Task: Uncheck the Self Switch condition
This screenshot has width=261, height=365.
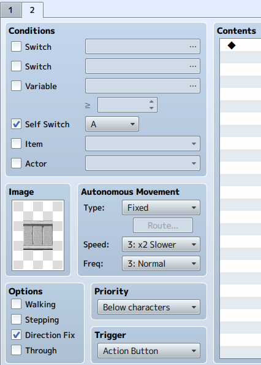Action: tap(17, 124)
